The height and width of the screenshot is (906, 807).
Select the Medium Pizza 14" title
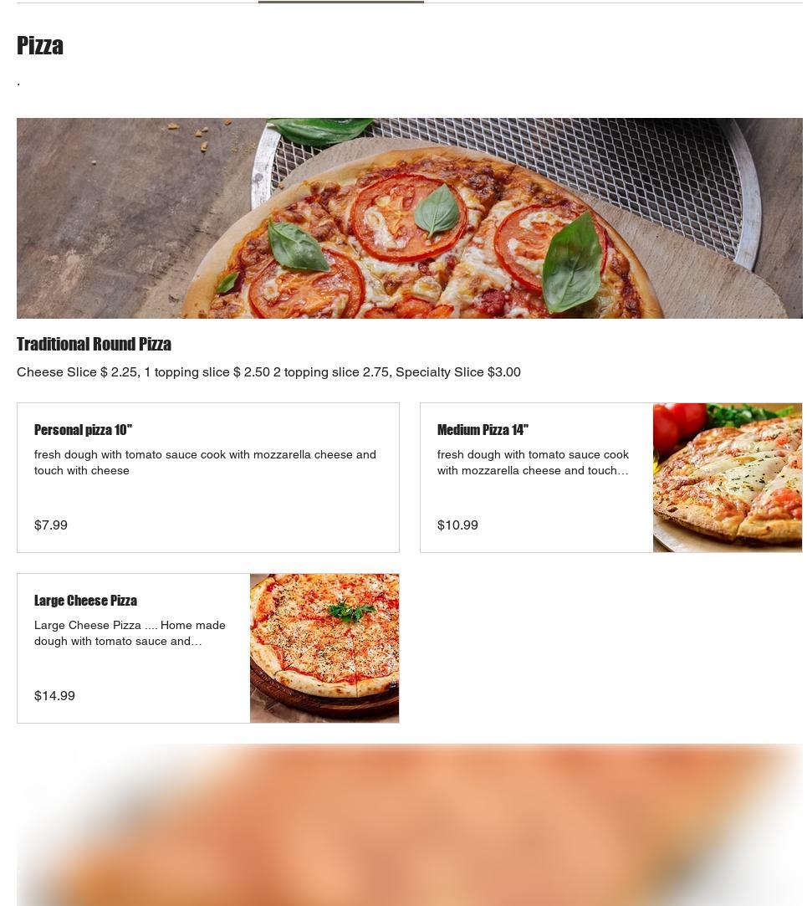(x=483, y=430)
